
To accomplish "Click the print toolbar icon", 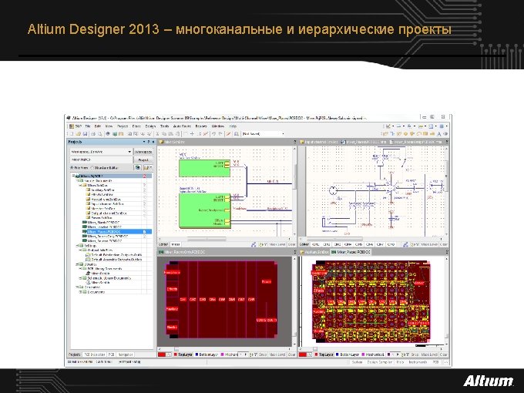I will tap(93, 134).
